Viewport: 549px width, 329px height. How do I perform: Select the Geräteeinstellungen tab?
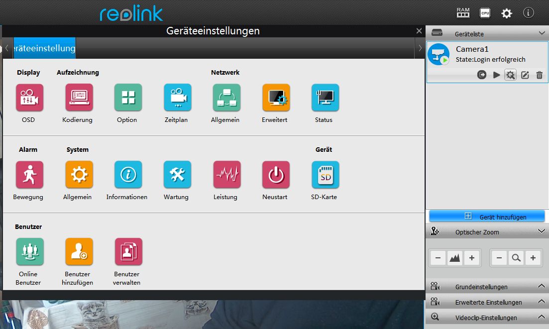tap(44, 48)
